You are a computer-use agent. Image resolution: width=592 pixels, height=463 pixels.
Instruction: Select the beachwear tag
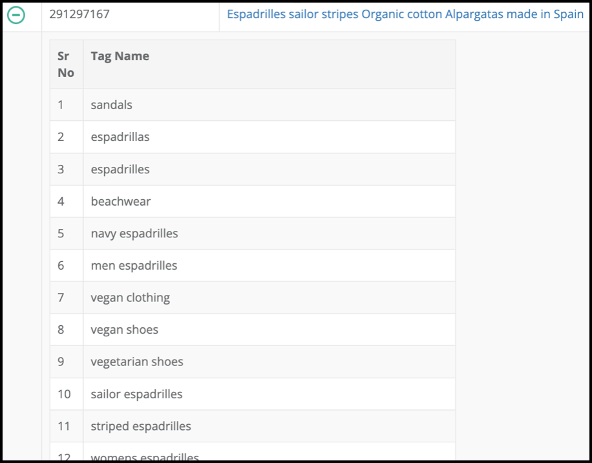(121, 201)
